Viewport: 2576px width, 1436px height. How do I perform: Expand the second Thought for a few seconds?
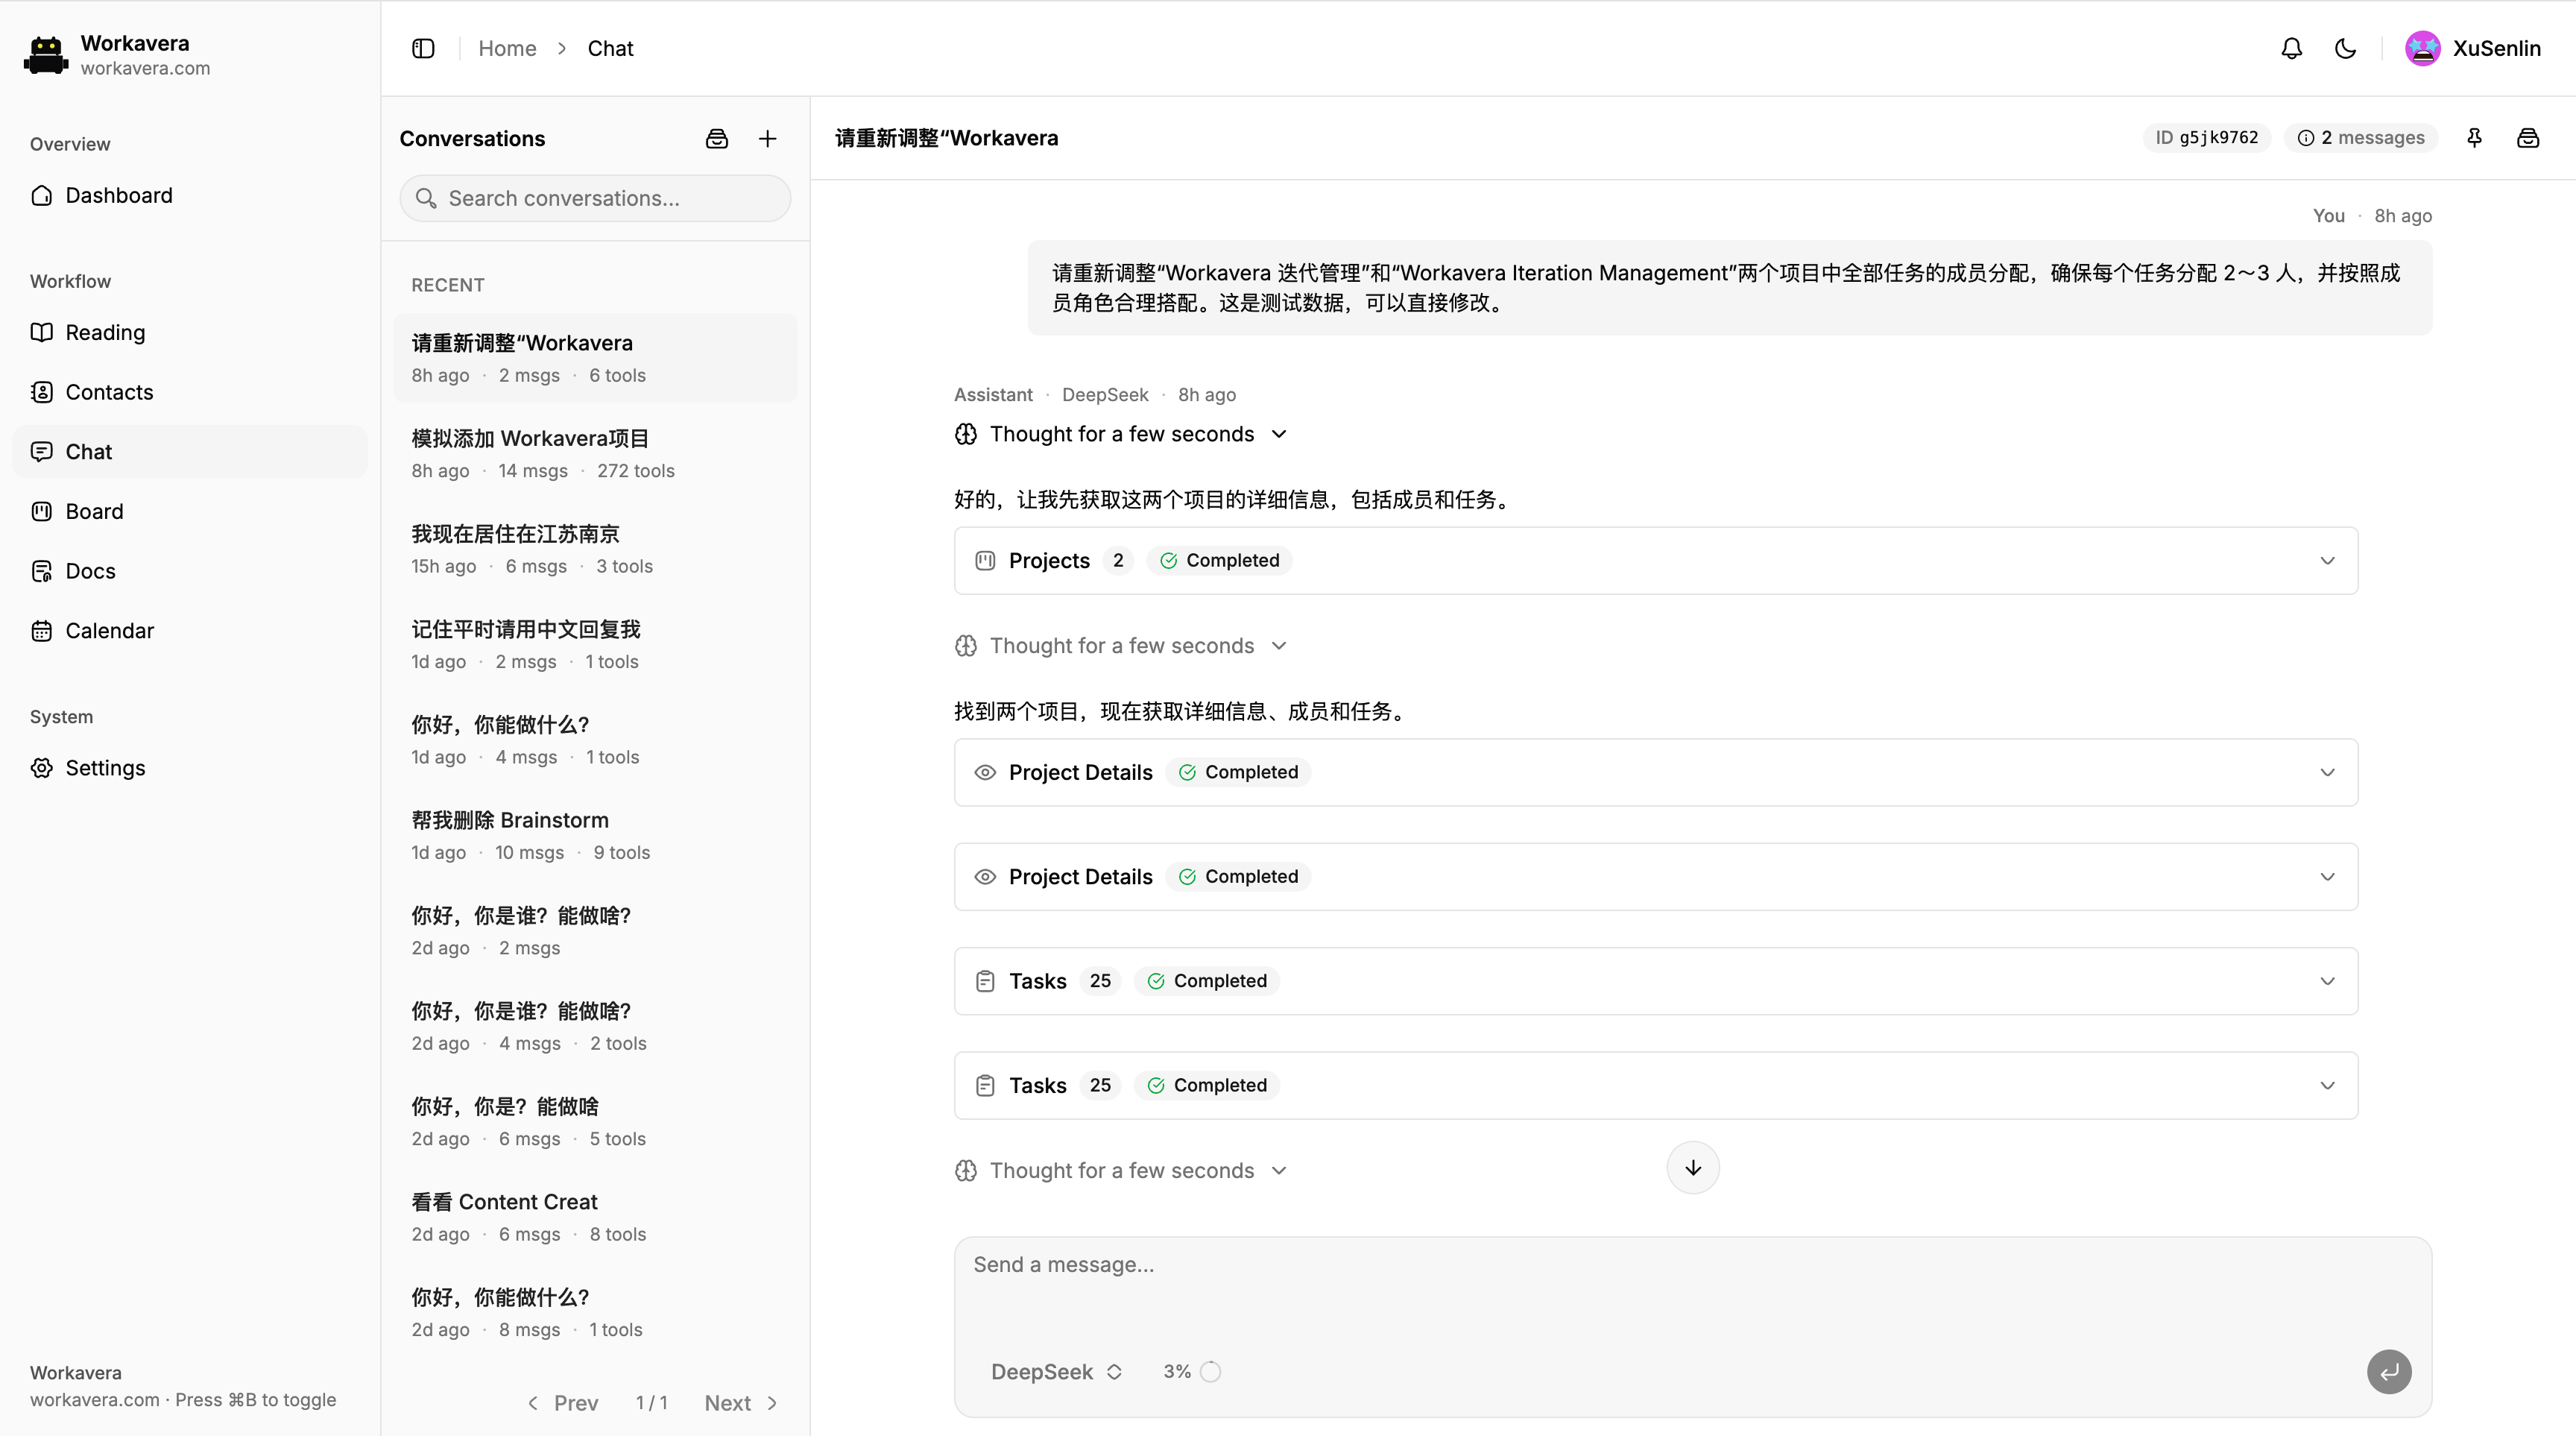[1121, 646]
